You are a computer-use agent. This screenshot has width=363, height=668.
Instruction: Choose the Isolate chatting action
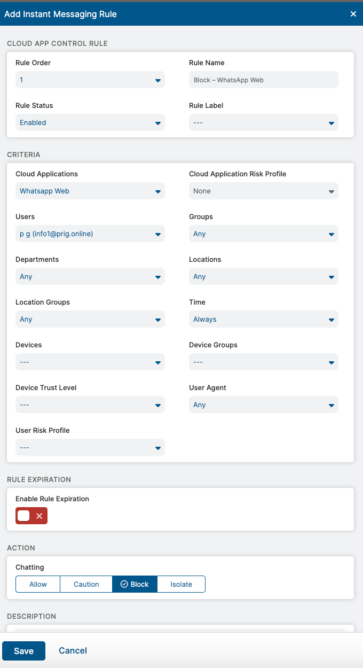(181, 584)
